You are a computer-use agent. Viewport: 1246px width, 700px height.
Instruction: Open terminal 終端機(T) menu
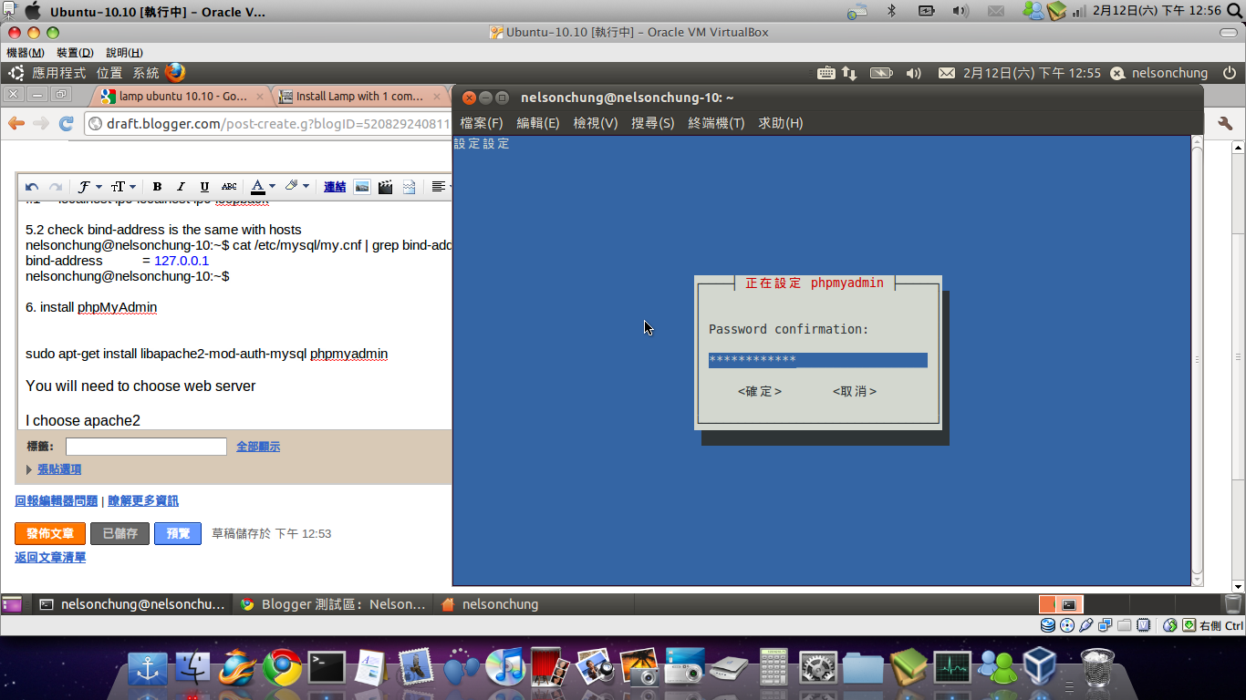coord(716,123)
